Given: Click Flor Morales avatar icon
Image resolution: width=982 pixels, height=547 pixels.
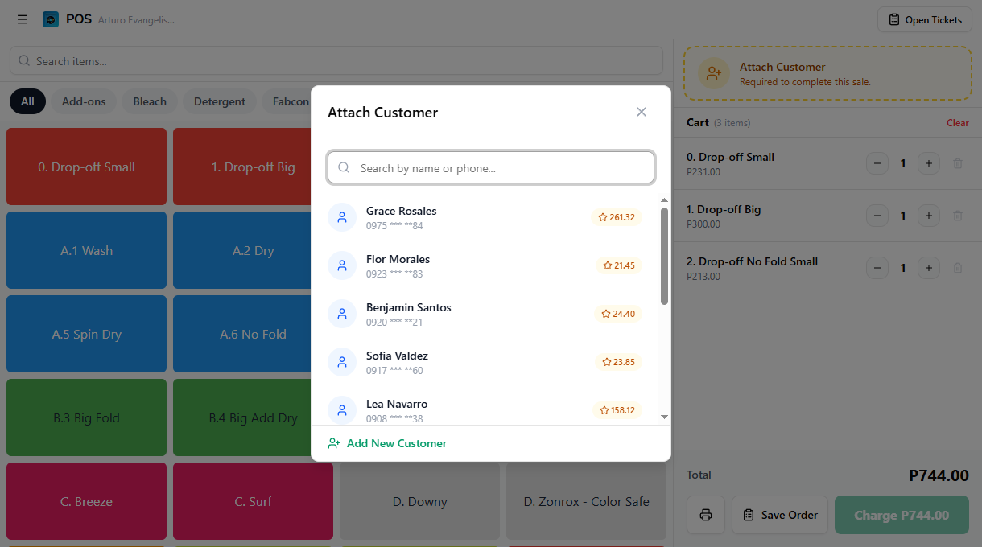Looking at the screenshot, I should tap(342, 265).
